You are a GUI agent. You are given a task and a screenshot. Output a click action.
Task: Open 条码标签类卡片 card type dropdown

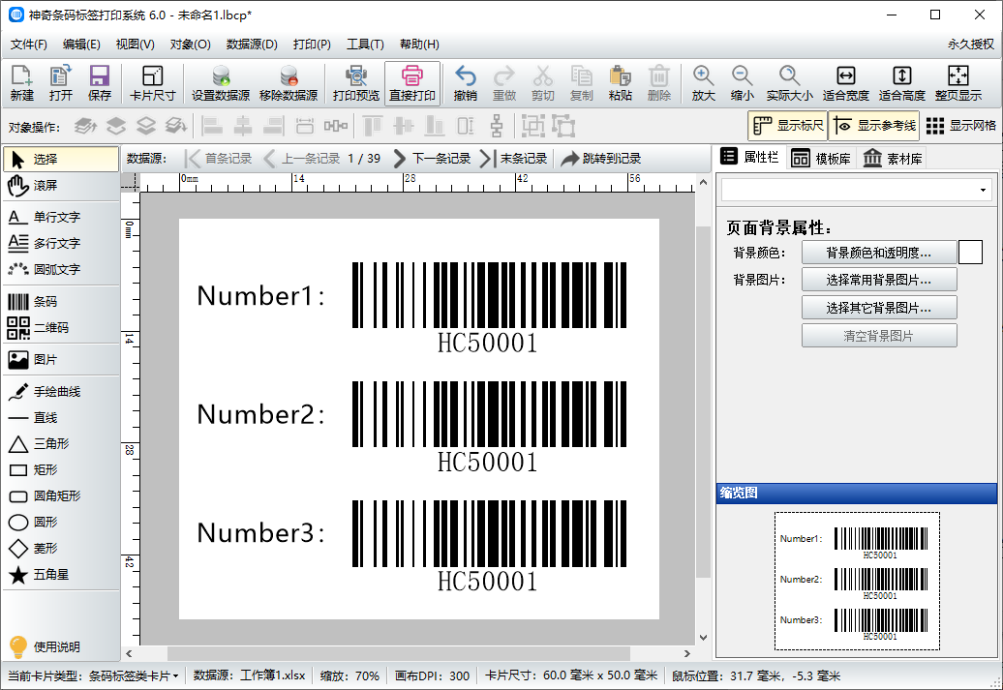pos(133,675)
